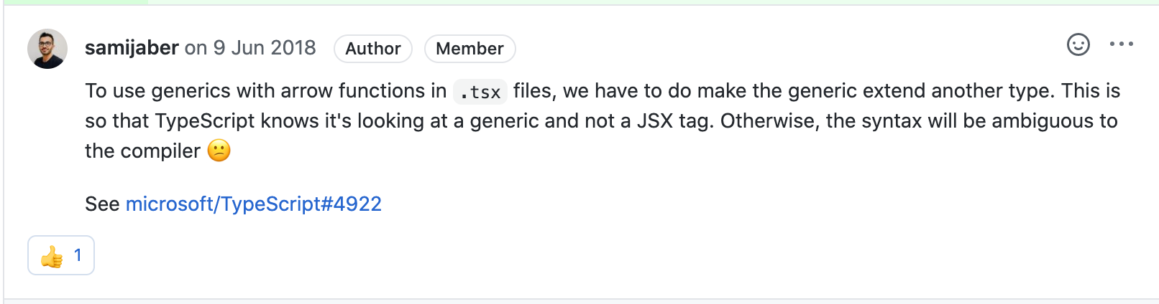Toggle the thumbs up reaction emoji
Screen dimensions: 1159x304
(52, 256)
